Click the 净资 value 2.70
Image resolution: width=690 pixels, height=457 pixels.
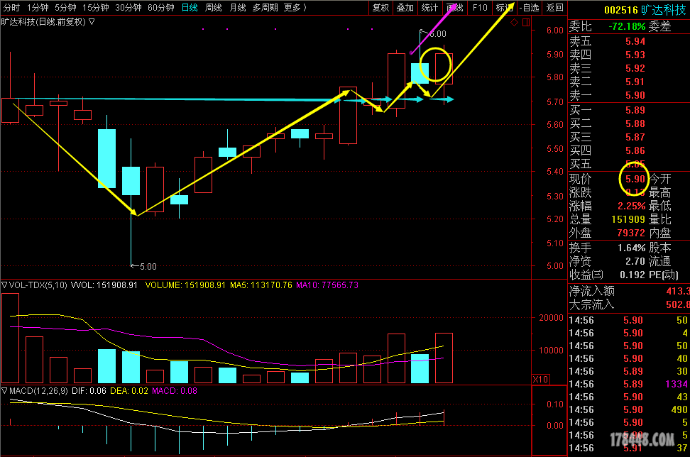coord(635,261)
